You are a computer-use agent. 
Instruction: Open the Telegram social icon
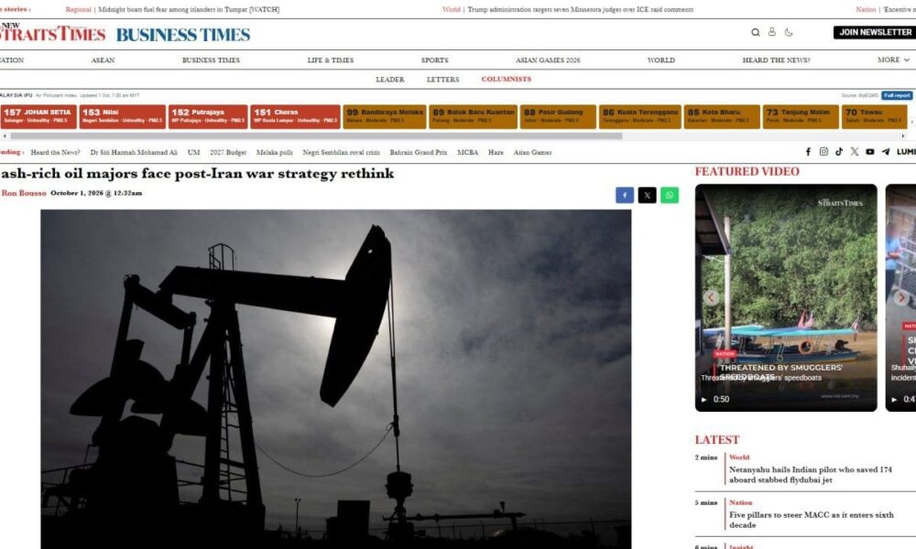click(x=886, y=152)
